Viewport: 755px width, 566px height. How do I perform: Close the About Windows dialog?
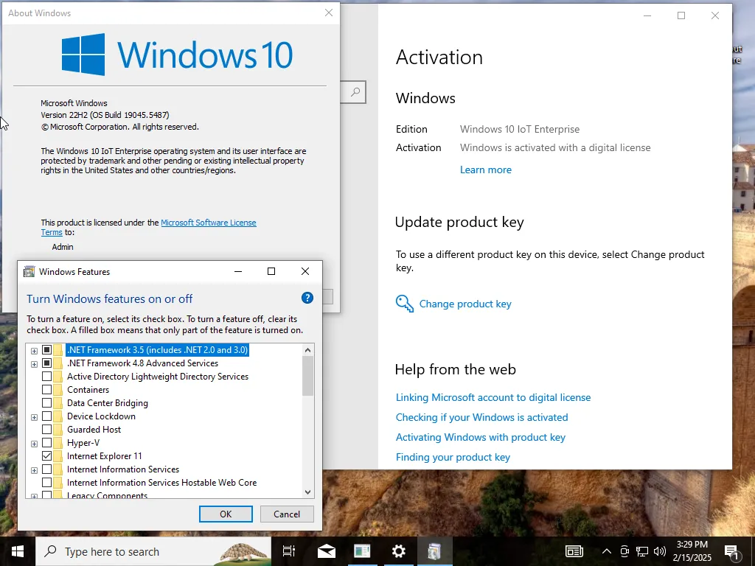[329, 13]
